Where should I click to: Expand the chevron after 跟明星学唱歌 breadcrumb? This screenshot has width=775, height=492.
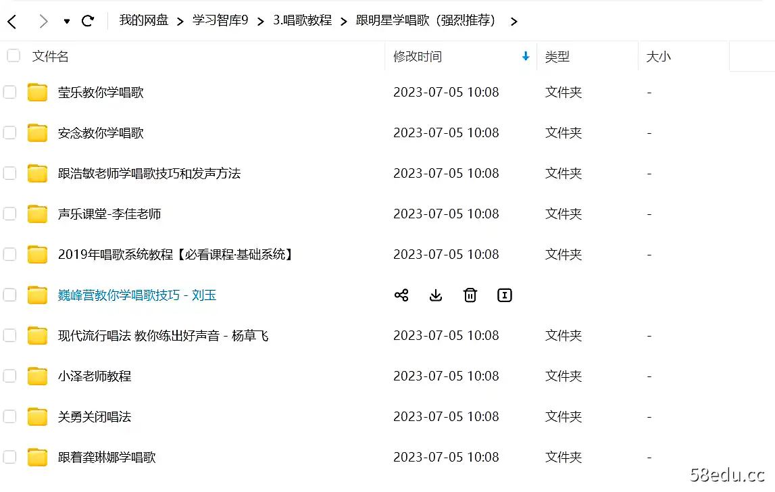point(514,21)
